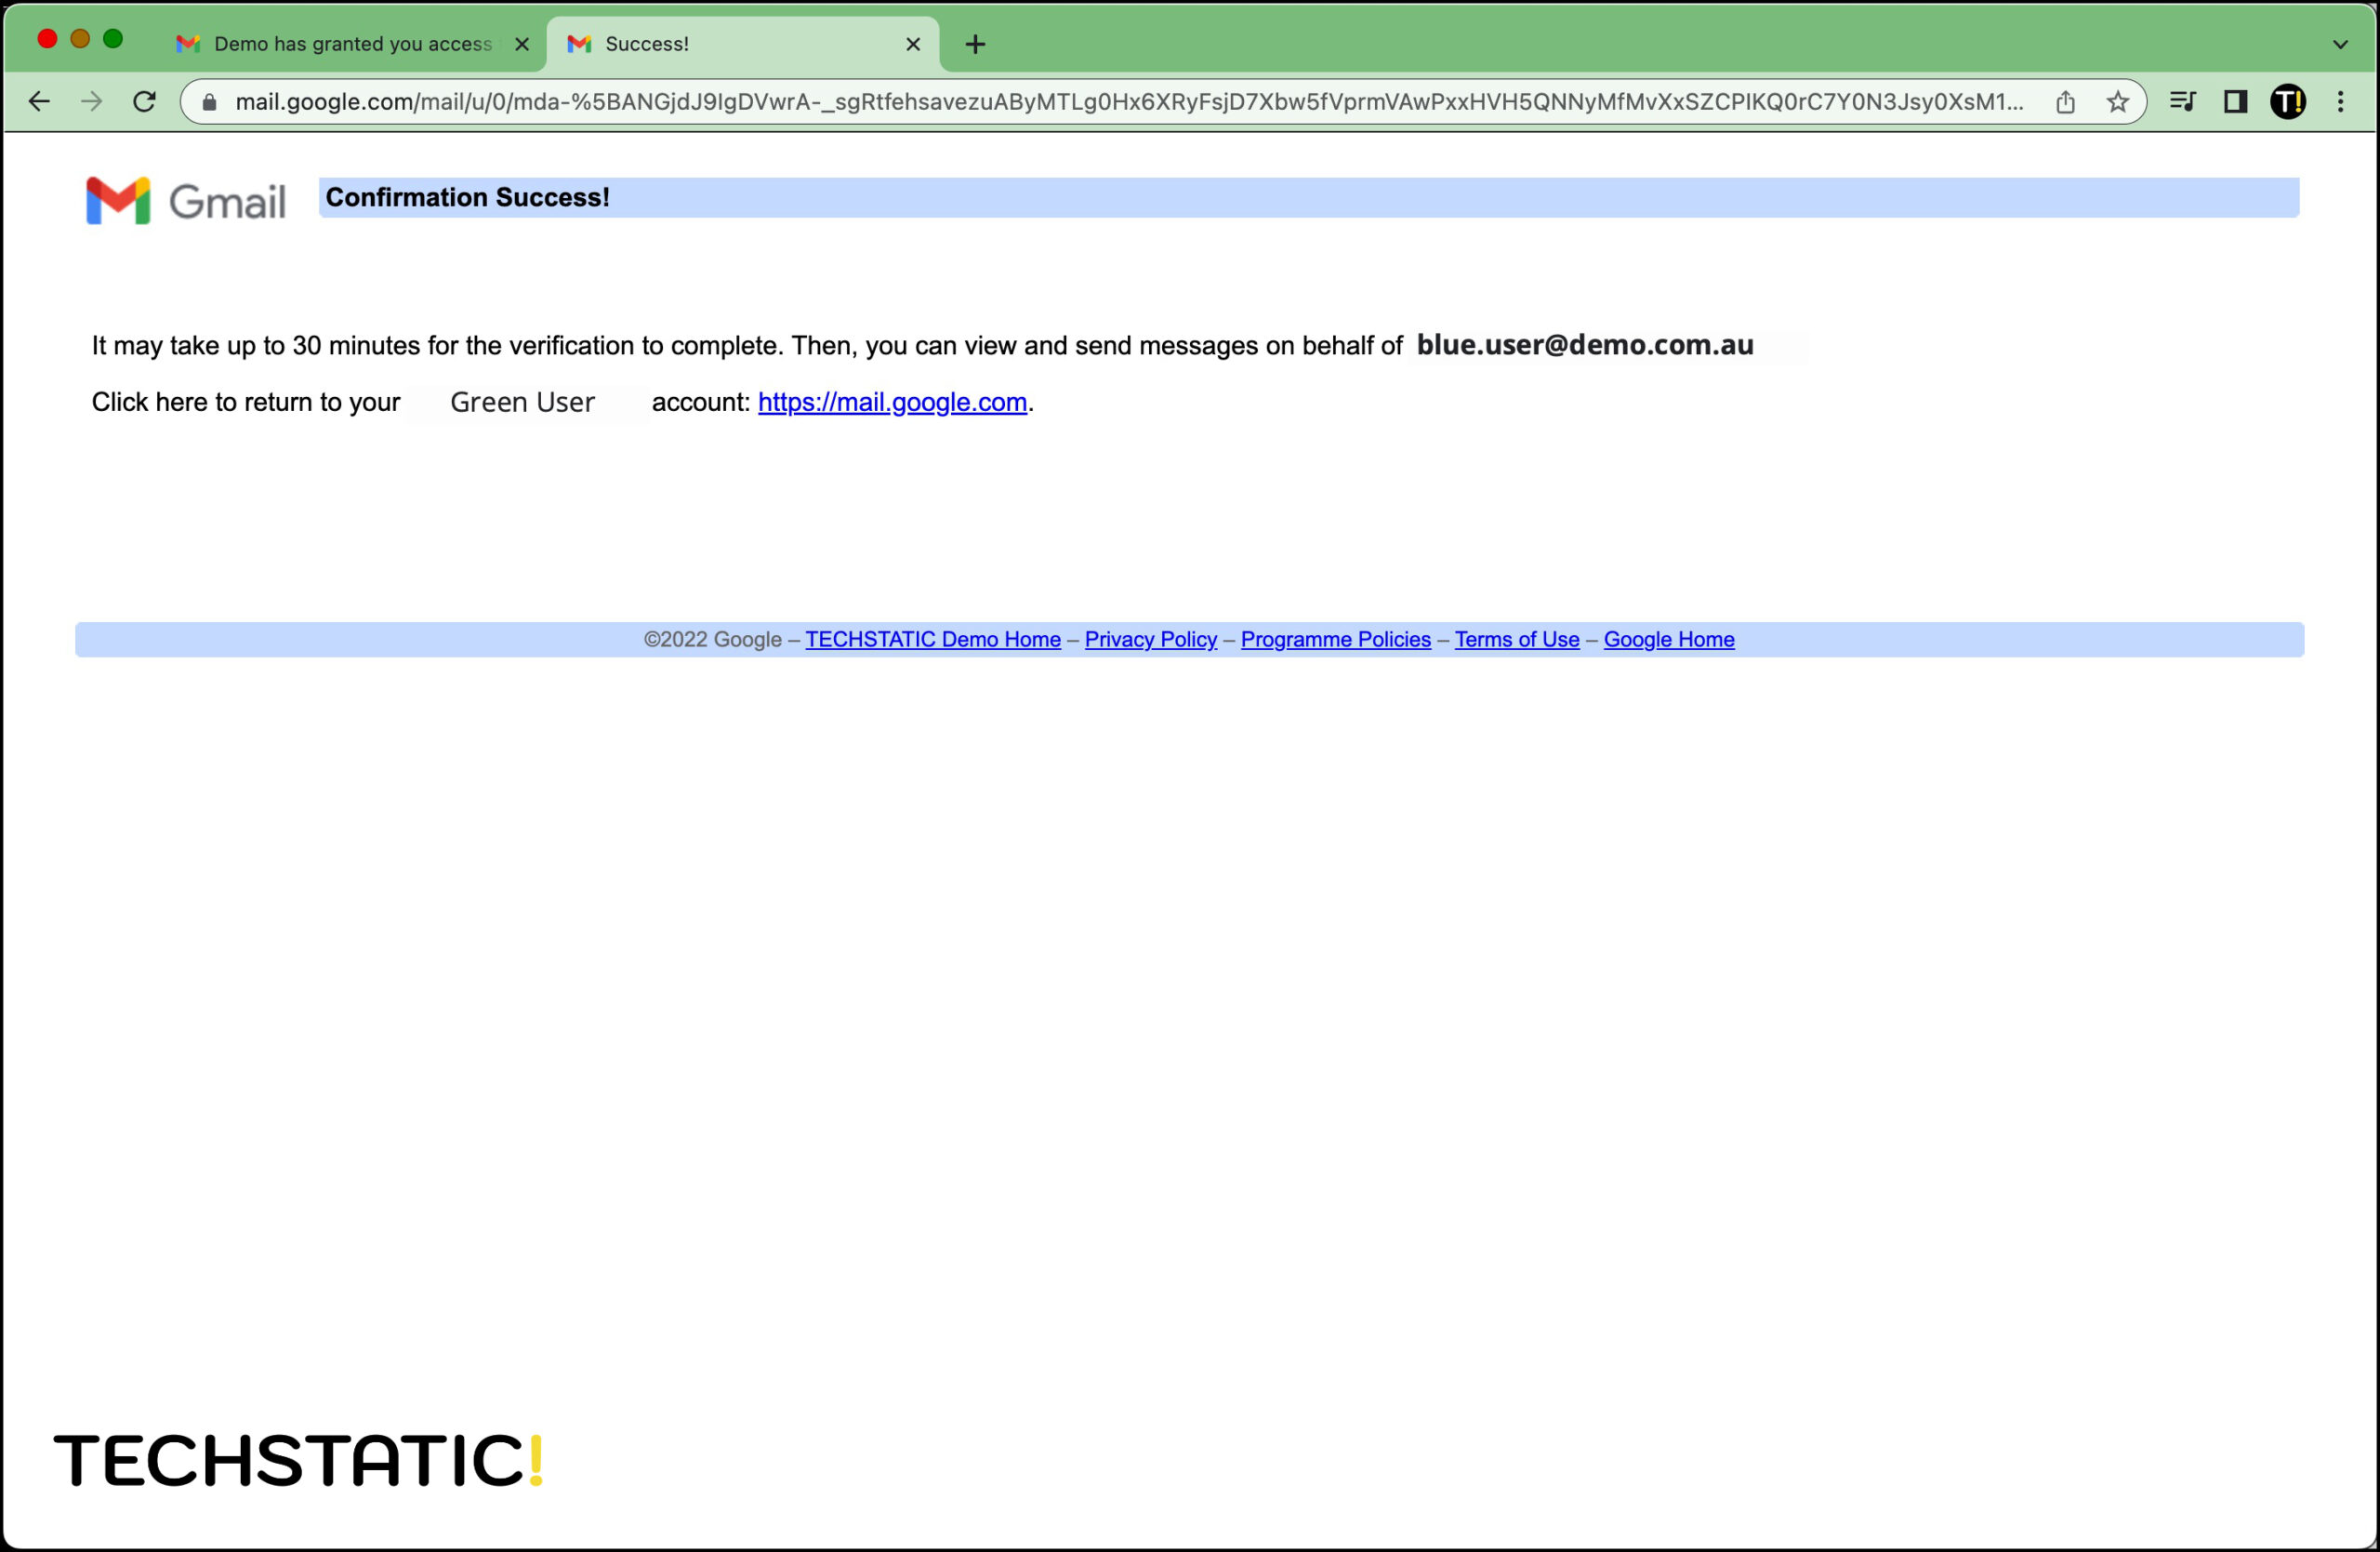Image resolution: width=2380 pixels, height=1552 pixels.
Task: Close the 'Success!' tab
Action: (911, 43)
